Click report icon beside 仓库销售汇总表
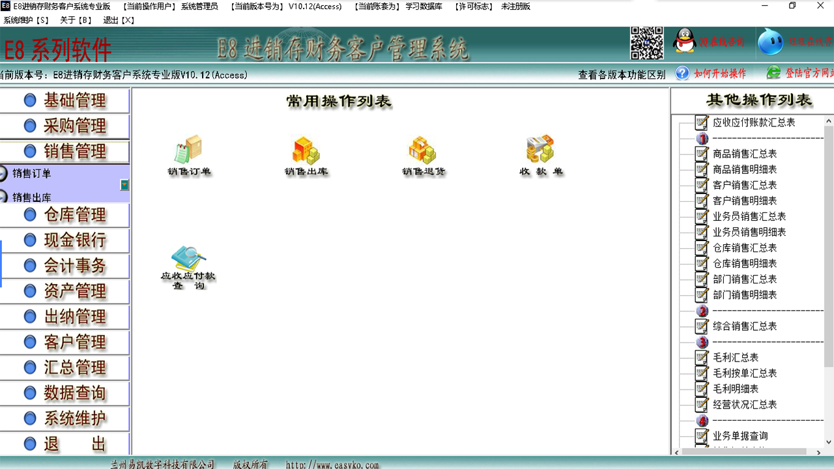This screenshot has width=834, height=469. (702, 248)
